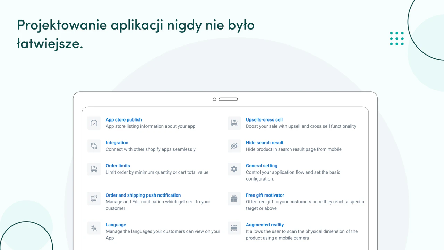Image resolution: width=444 pixels, height=250 pixels.
Task: Open the General setting link
Action: coord(262,166)
